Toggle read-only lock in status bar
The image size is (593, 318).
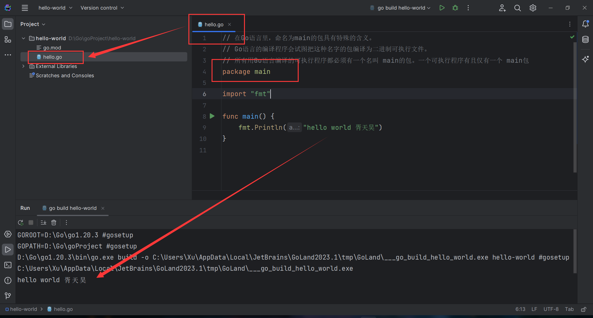(584, 309)
